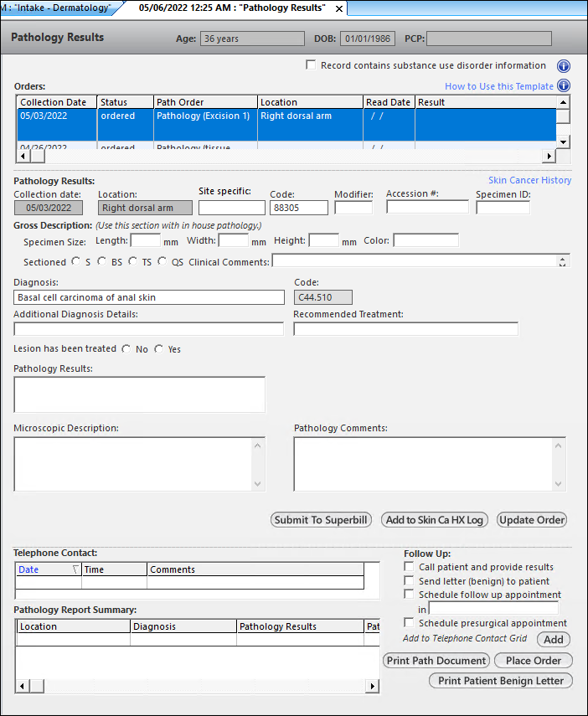This screenshot has width=588, height=716.
Task: Click the Clinical Comments spinner arrows
Action: point(562,261)
